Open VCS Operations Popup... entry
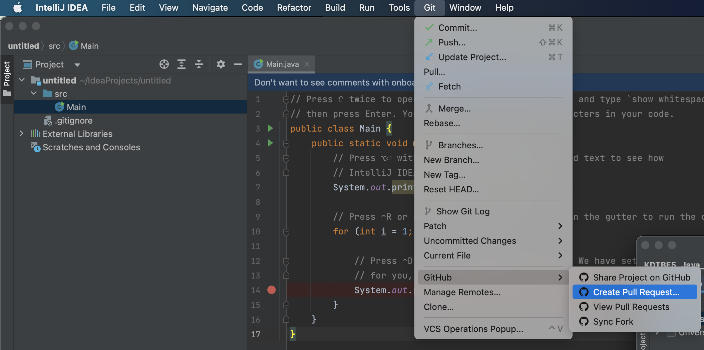704x350 pixels. 493,329
